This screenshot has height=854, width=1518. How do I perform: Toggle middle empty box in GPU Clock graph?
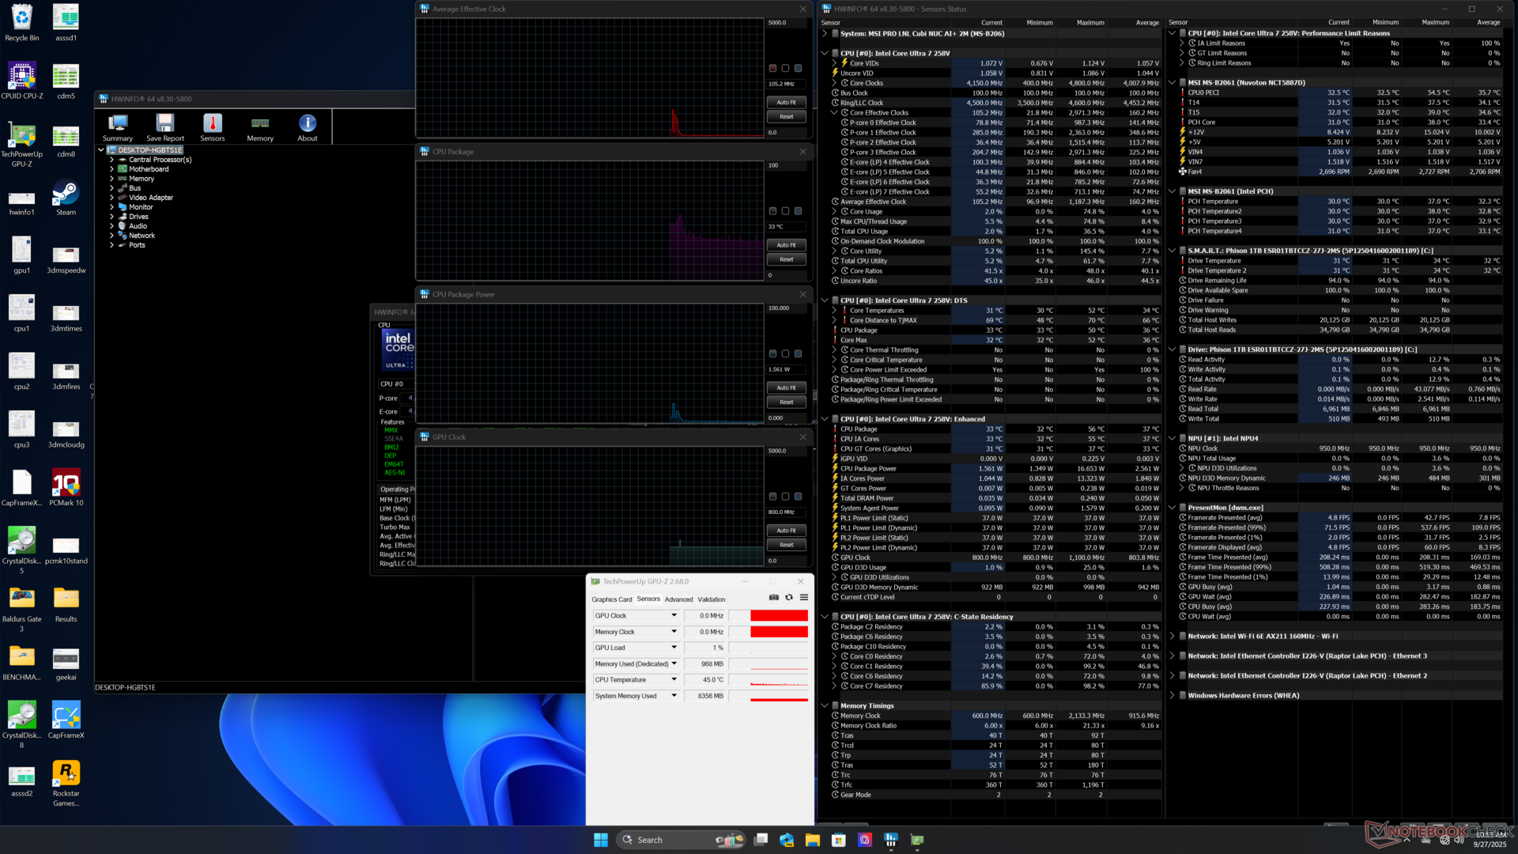(786, 497)
